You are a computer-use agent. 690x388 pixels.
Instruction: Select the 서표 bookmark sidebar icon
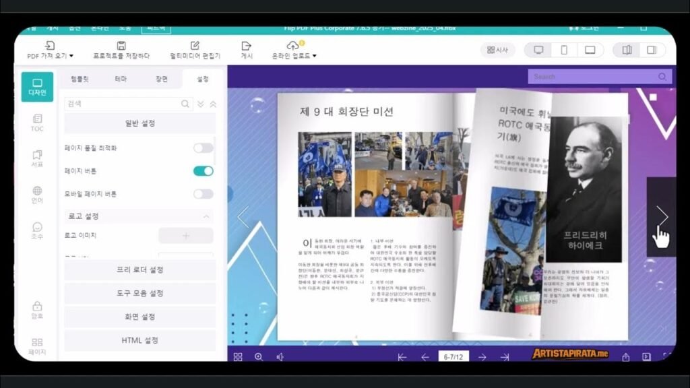[37, 157]
